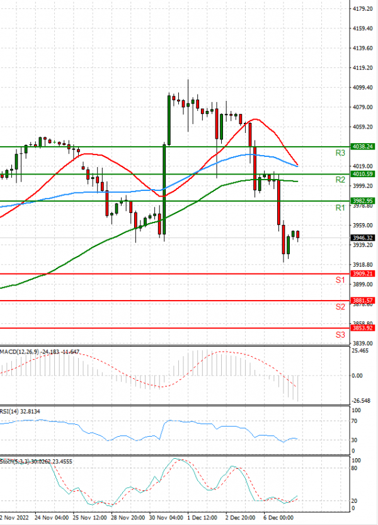This screenshot has width=378, height=525.
Task: Click the 3982.95 price tag
Action: [x=363, y=201]
